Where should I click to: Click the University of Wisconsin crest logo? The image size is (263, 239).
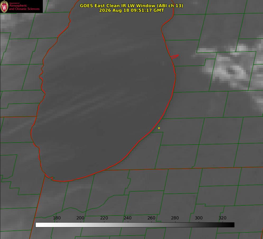4,6
